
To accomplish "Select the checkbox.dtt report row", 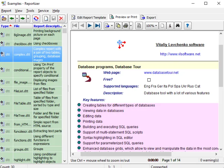I will (x=31, y=44).
